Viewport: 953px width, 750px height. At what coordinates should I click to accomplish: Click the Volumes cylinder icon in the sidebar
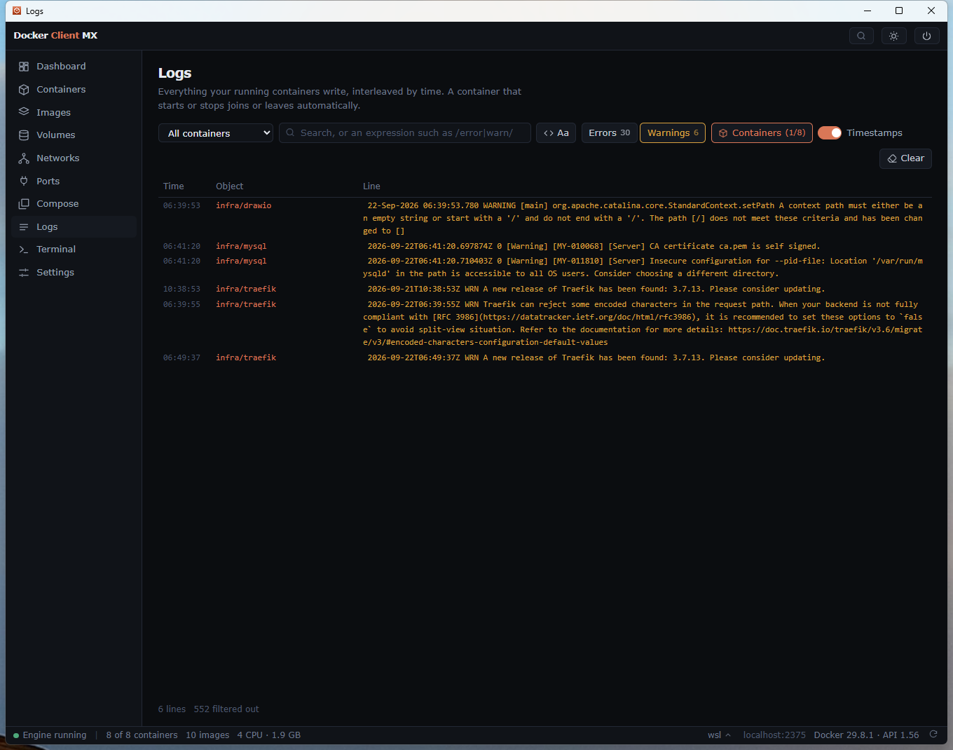[x=24, y=135]
